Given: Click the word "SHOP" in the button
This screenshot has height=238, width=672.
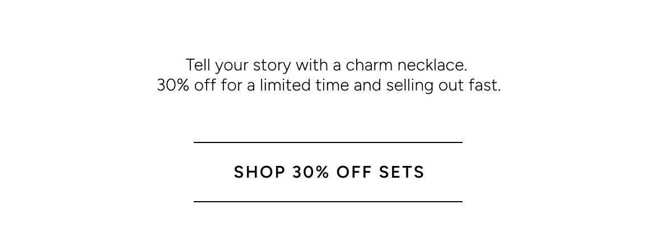Looking at the screenshot, I should [x=259, y=172].
